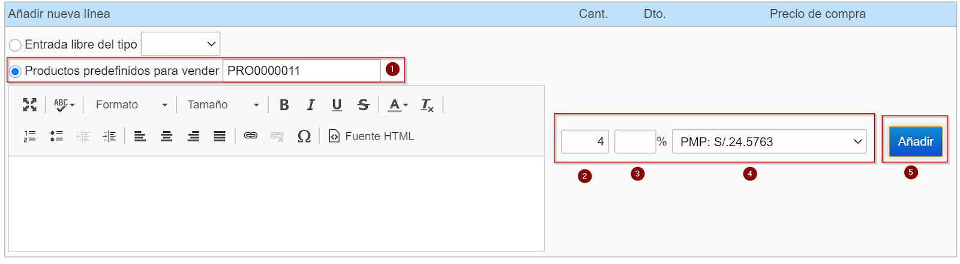Viewport: 960px width, 264px height.
Task: Insert a bulleted list
Action: tap(56, 136)
